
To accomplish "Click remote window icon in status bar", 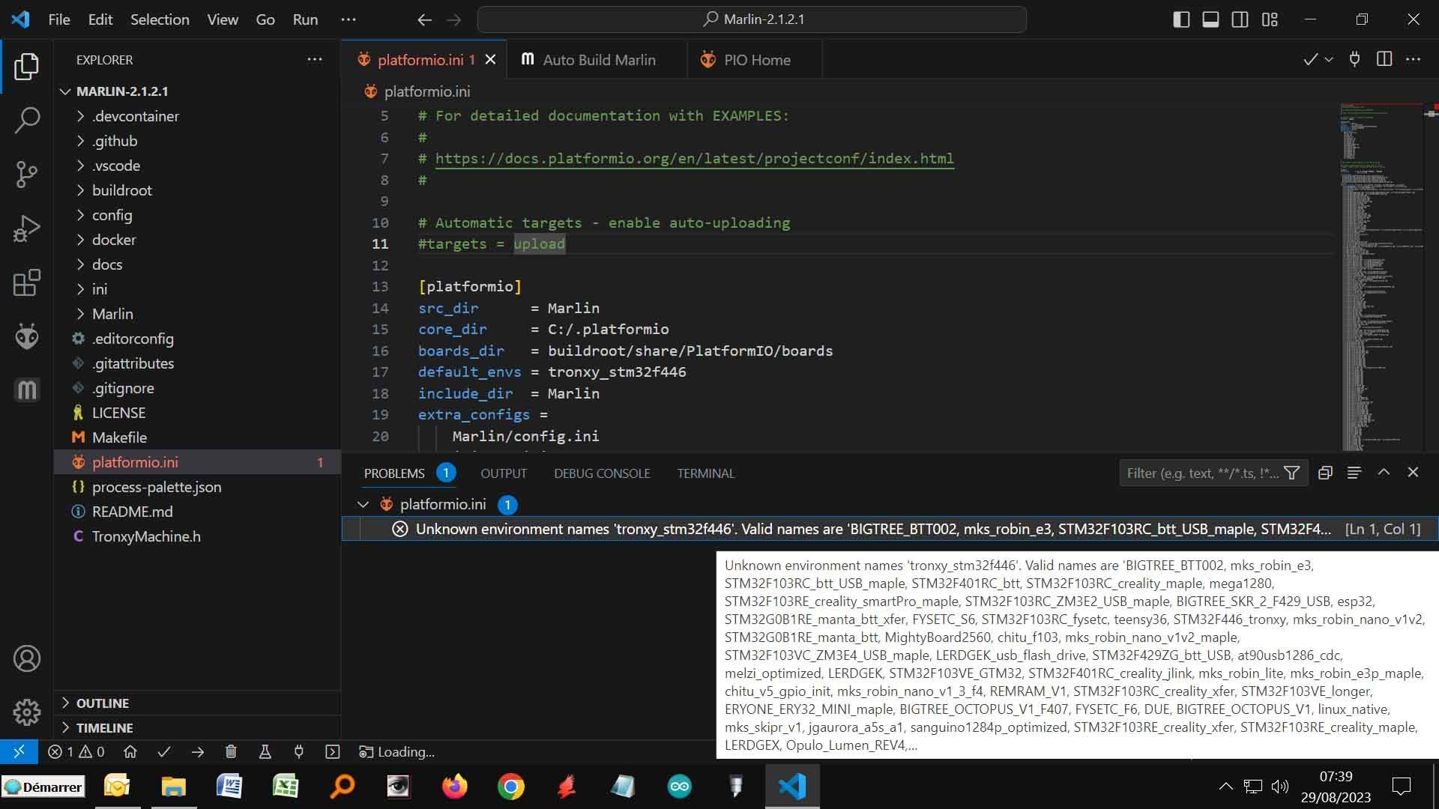I will (x=19, y=751).
